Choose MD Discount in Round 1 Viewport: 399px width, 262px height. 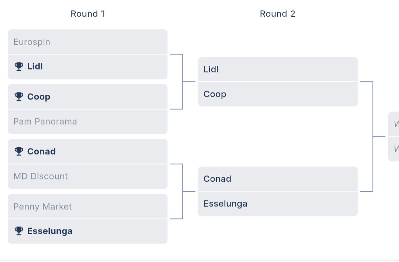(x=88, y=176)
